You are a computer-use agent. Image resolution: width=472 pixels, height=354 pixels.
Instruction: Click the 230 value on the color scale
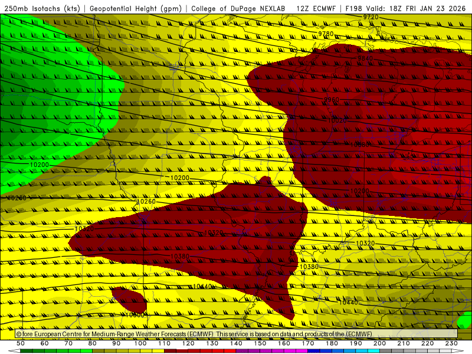coord(451,343)
